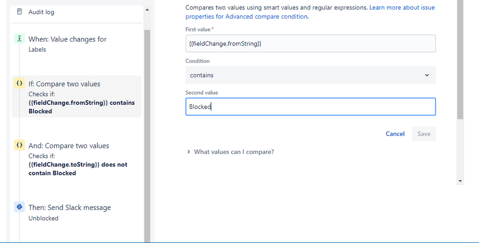
Task: Click the If condition braces icon
Action: 20,83
